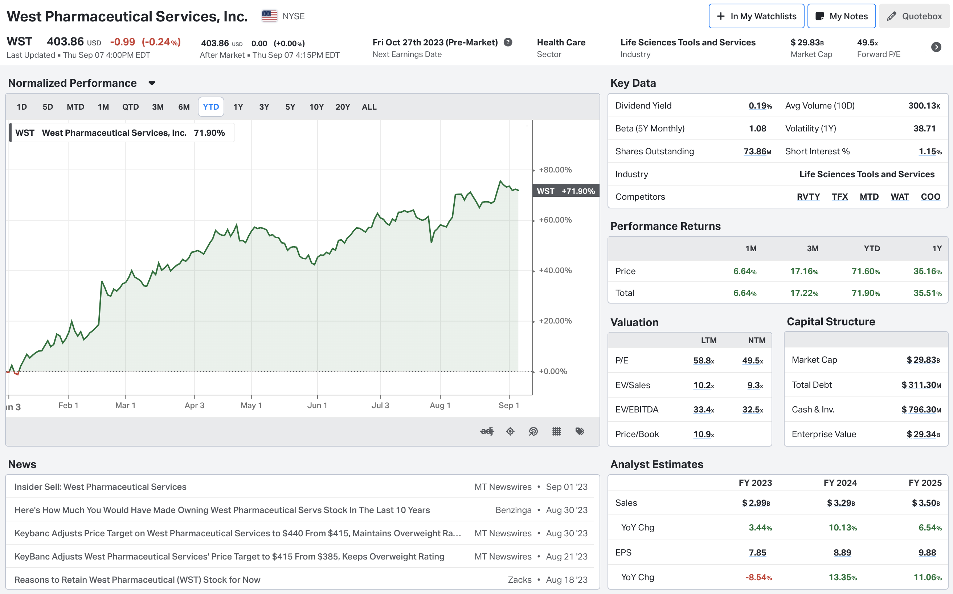
Task: Select the 1Y time range
Action: 238,107
